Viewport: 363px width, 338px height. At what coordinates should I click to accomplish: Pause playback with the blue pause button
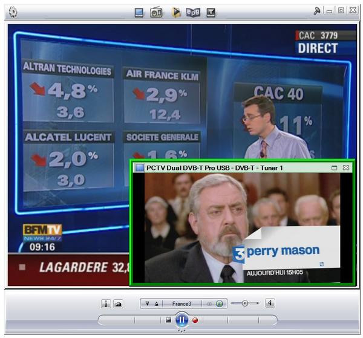point(182,320)
